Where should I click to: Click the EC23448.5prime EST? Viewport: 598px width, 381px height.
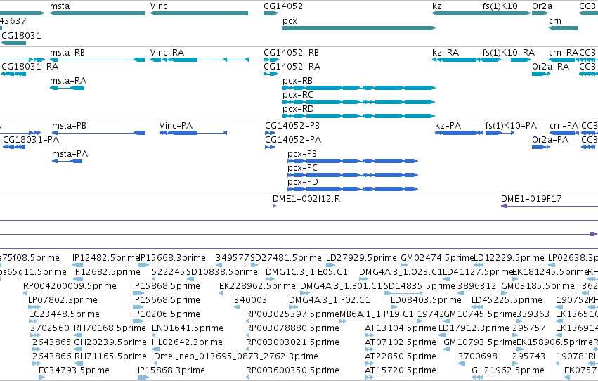point(34,321)
